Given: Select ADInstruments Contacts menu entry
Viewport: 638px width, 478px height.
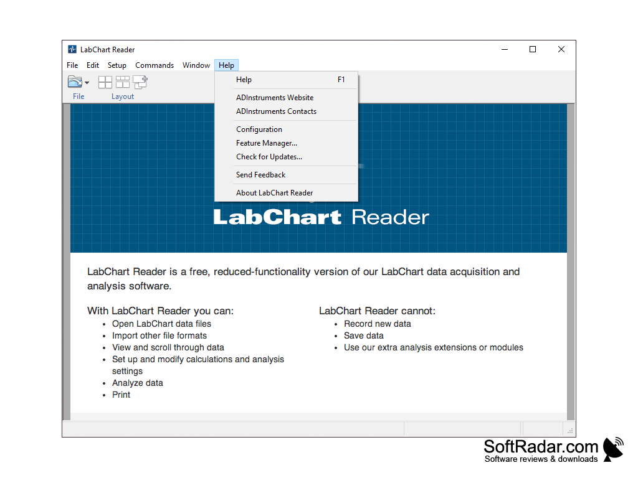Looking at the screenshot, I should (x=287, y=111).
